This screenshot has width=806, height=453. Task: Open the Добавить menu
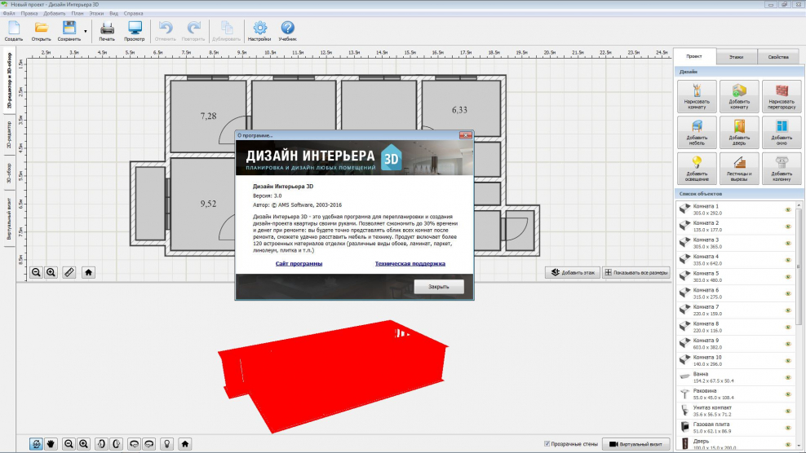(x=54, y=13)
